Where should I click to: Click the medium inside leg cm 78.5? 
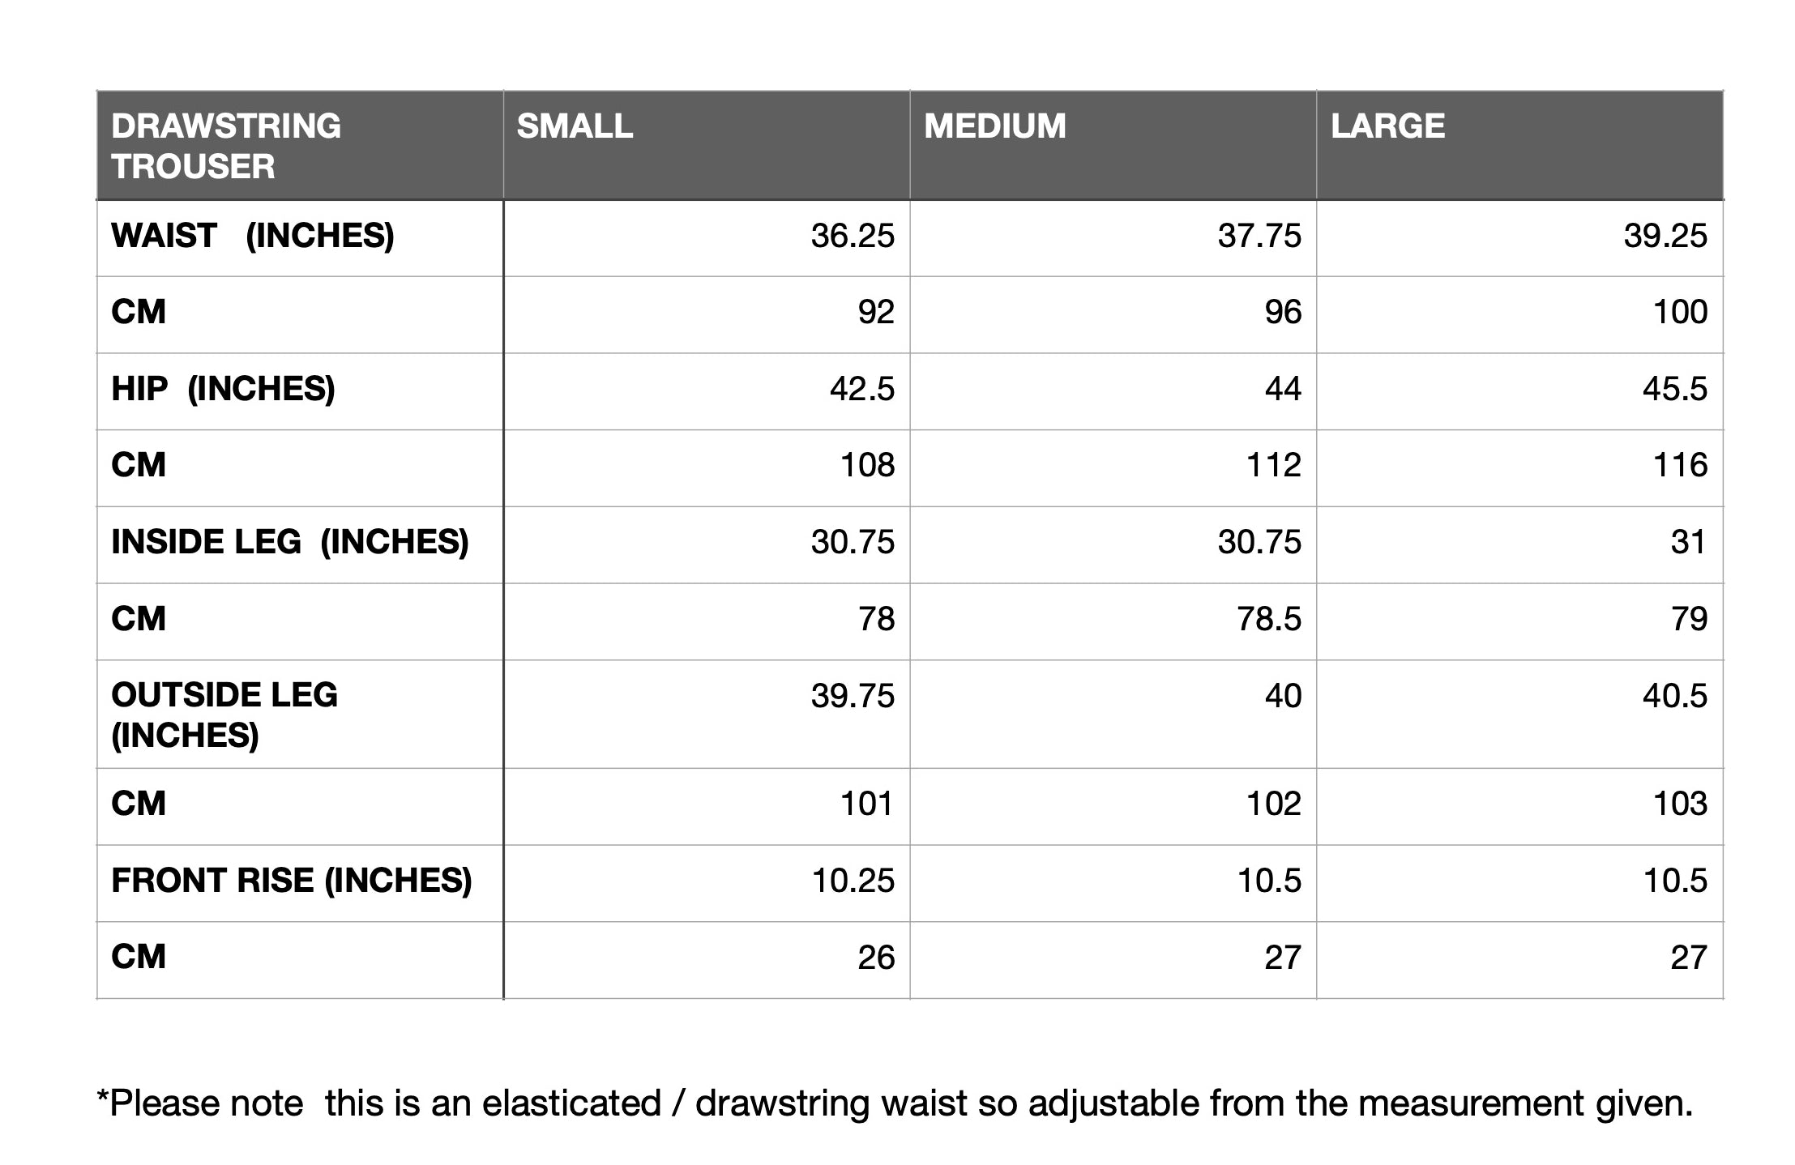[1269, 619]
